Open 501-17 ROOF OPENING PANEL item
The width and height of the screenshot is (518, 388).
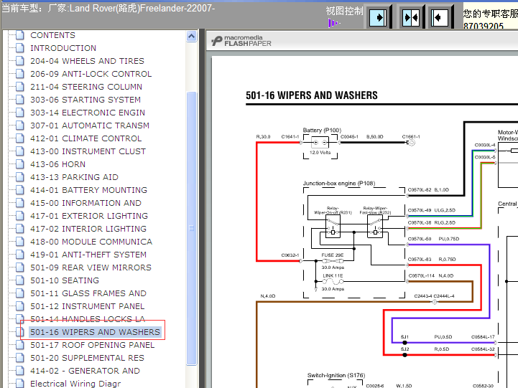pyautogui.click(x=92, y=345)
